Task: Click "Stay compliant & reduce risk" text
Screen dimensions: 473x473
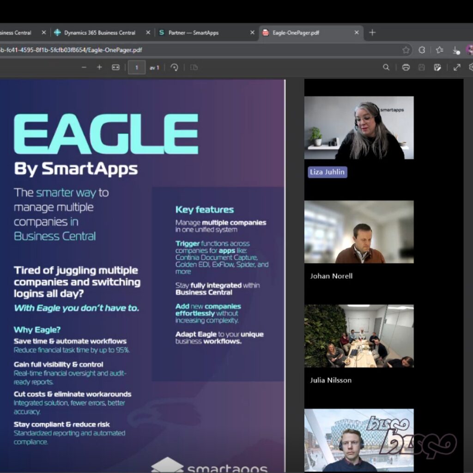Action: pyautogui.click(x=62, y=424)
